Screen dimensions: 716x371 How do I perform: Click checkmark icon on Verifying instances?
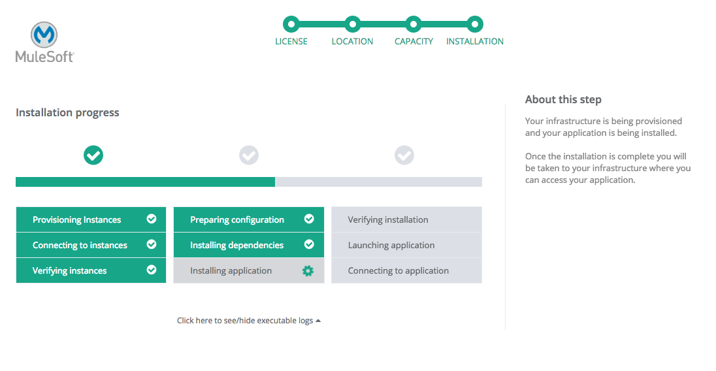(152, 270)
